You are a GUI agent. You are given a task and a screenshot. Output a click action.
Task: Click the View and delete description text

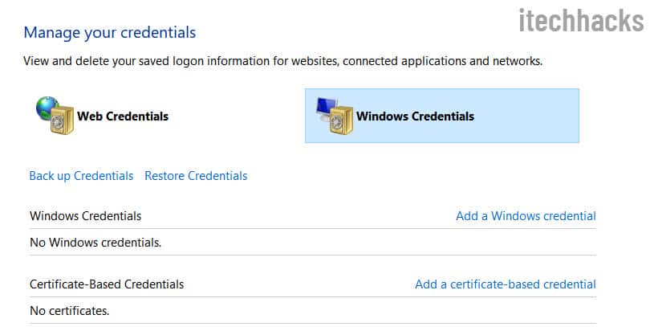[282, 61]
